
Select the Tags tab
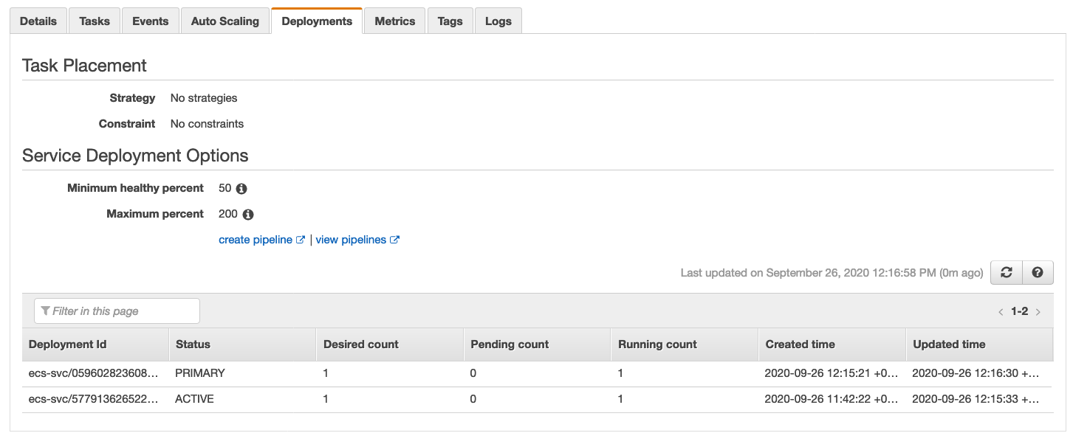450,21
